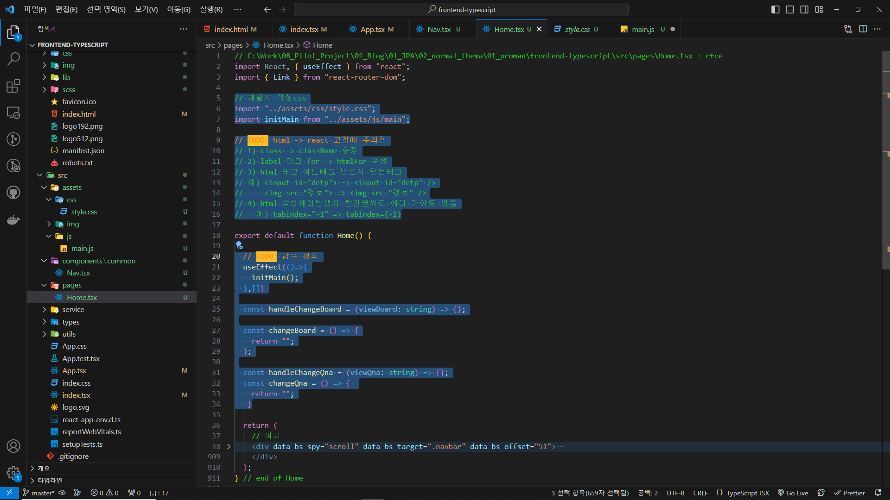The width and height of the screenshot is (890, 500).
Task: Open the Docker view icon
Action: pyautogui.click(x=13, y=219)
